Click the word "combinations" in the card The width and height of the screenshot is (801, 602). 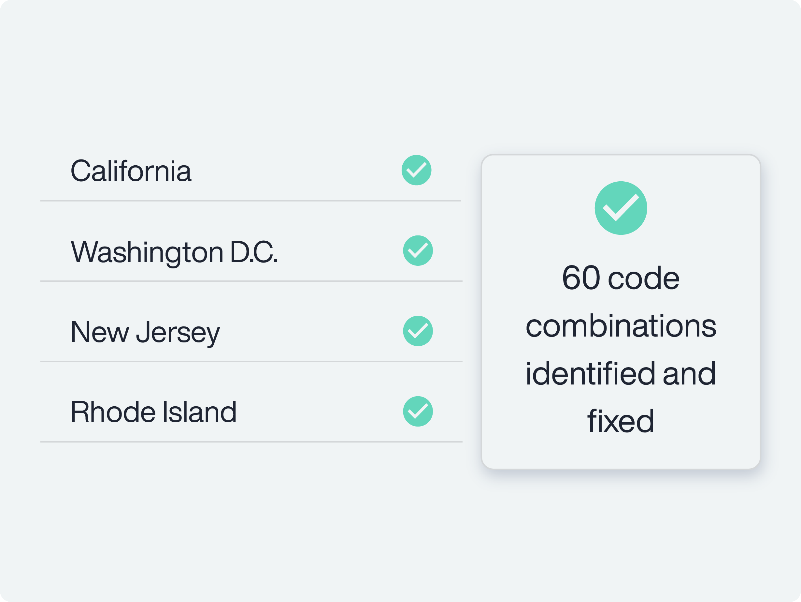tap(621, 326)
